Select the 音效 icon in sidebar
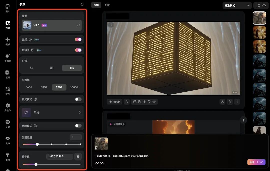This screenshot has width=270, height=171. pyautogui.click(x=7, y=123)
